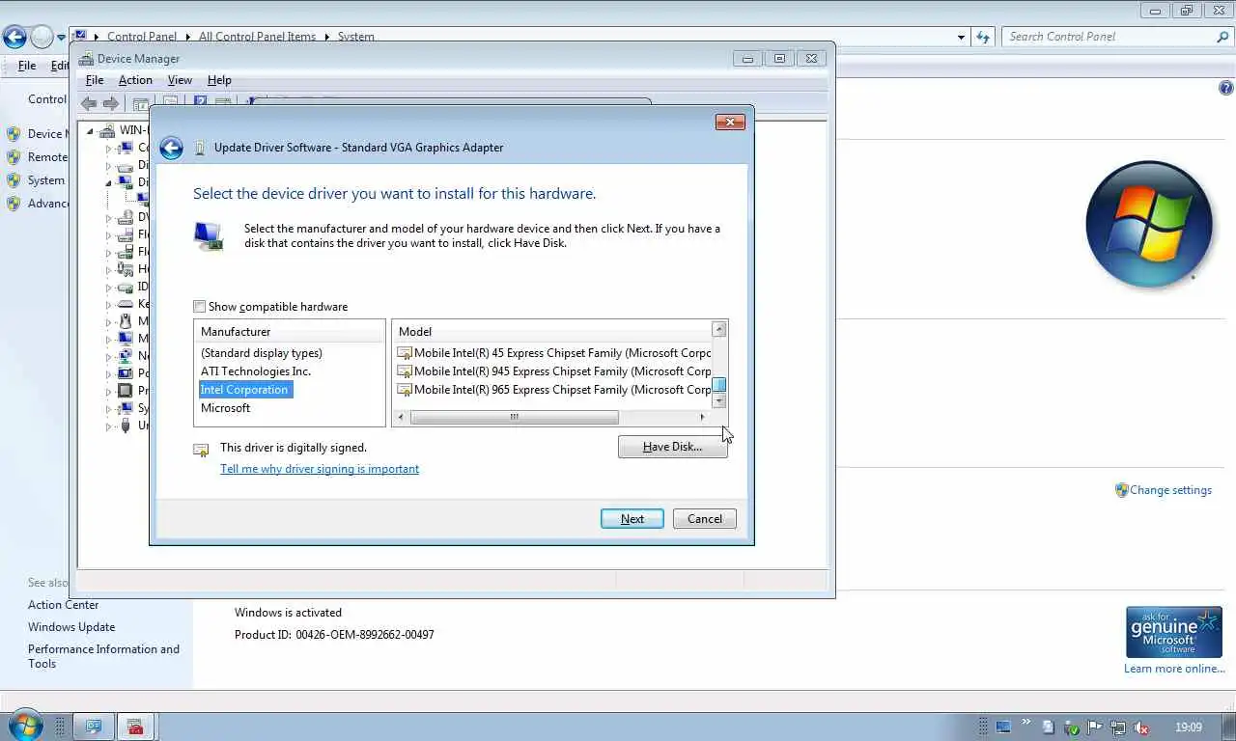The image size is (1236, 741).
Task: Expand the IDE controllers node arrow
Action: tap(108, 287)
